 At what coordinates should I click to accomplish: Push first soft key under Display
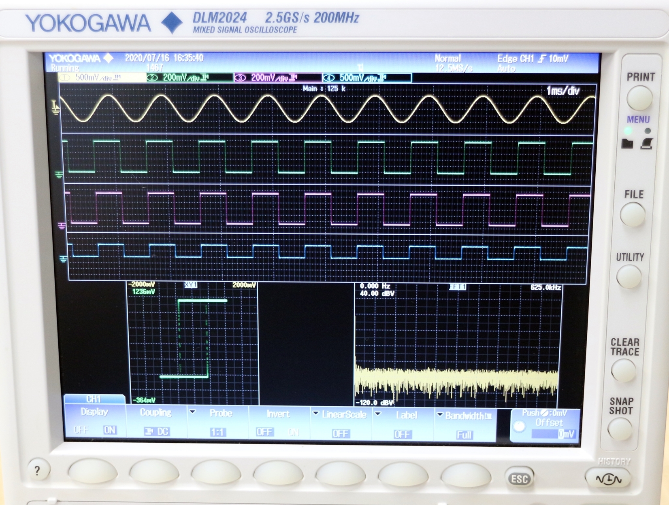pos(92,471)
